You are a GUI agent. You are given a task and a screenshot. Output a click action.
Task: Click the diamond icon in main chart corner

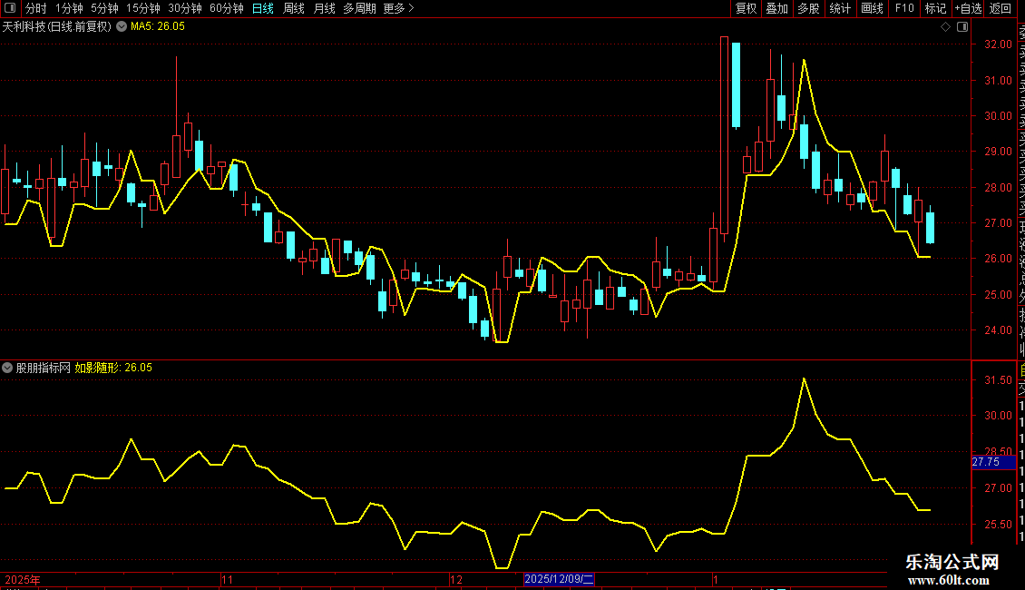pos(945,27)
